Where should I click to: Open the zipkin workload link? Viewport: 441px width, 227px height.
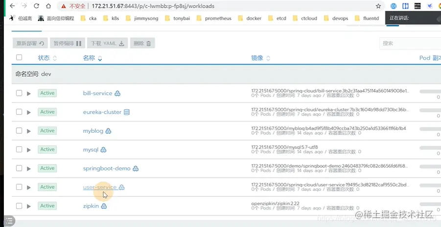tap(91, 206)
